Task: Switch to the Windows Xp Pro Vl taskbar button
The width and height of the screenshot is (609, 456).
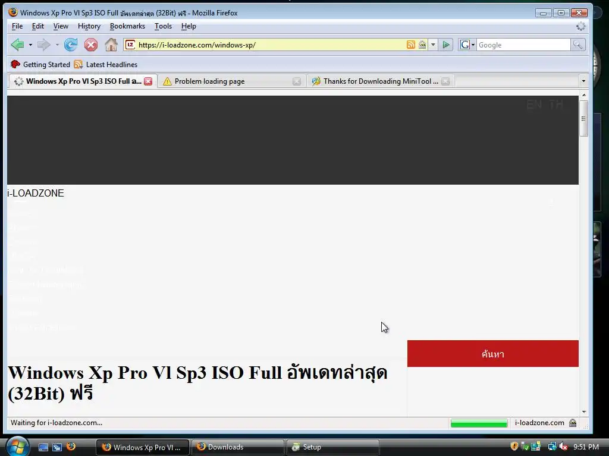Action: click(x=143, y=447)
